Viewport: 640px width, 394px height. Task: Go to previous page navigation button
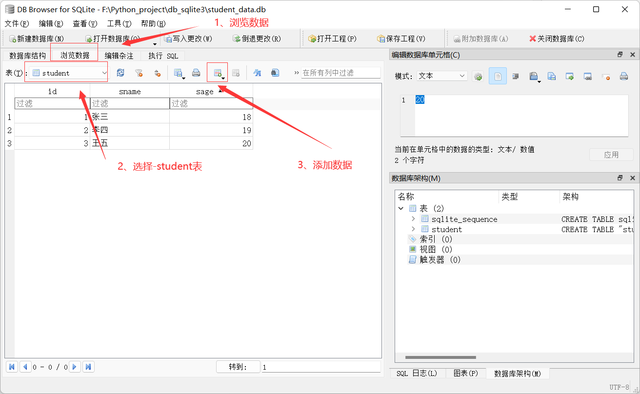tap(25, 367)
